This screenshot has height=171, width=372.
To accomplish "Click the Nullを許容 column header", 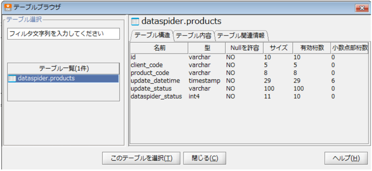I will (244, 48).
